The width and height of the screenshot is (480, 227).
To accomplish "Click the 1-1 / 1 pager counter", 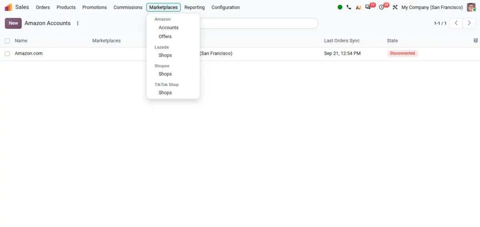I will (440, 23).
